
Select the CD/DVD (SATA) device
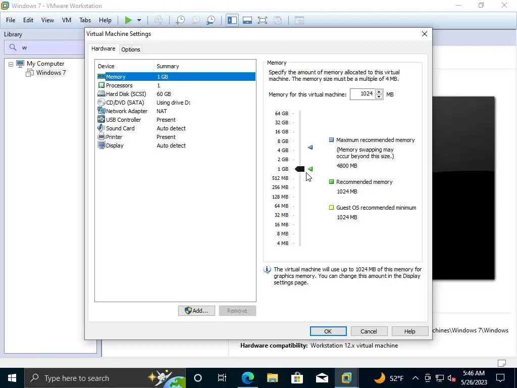[x=176, y=102]
